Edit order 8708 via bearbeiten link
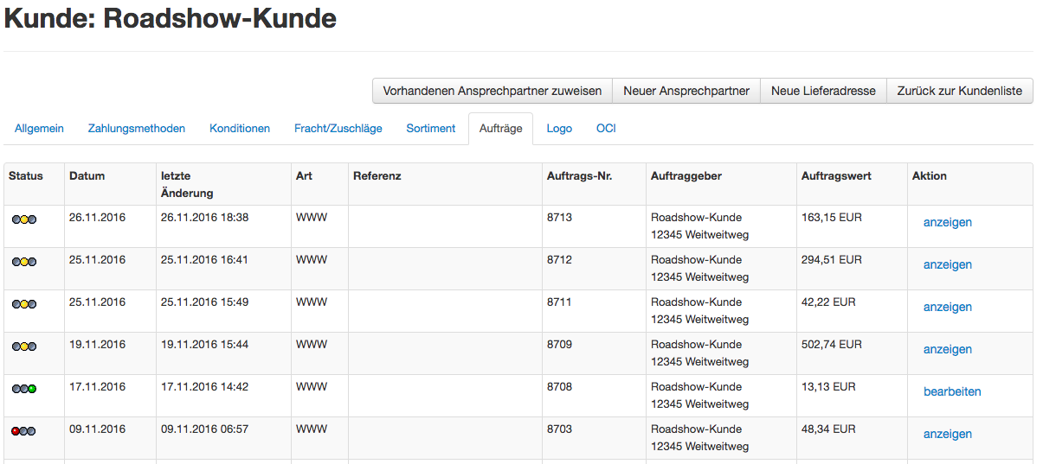This screenshot has width=1043, height=464. 952,391
